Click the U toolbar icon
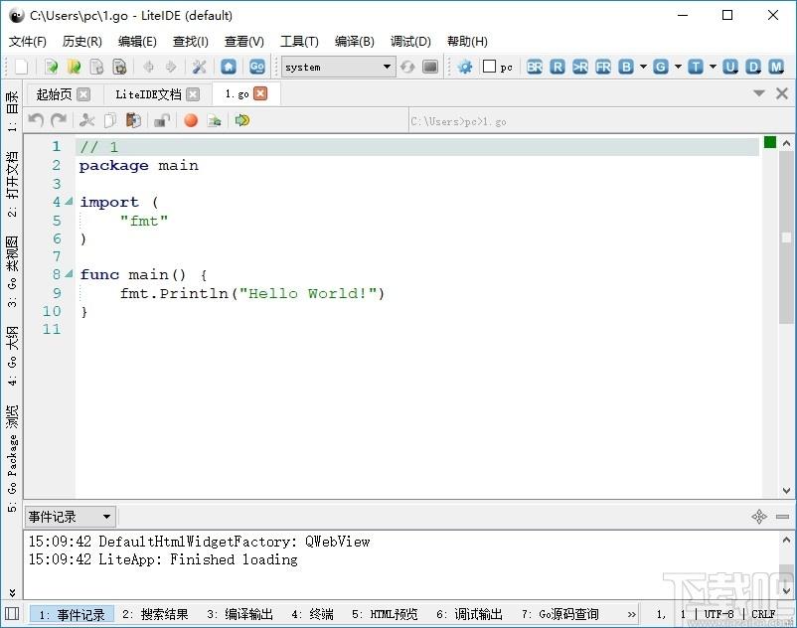This screenshot has height=628, width=797. point(730,67)
